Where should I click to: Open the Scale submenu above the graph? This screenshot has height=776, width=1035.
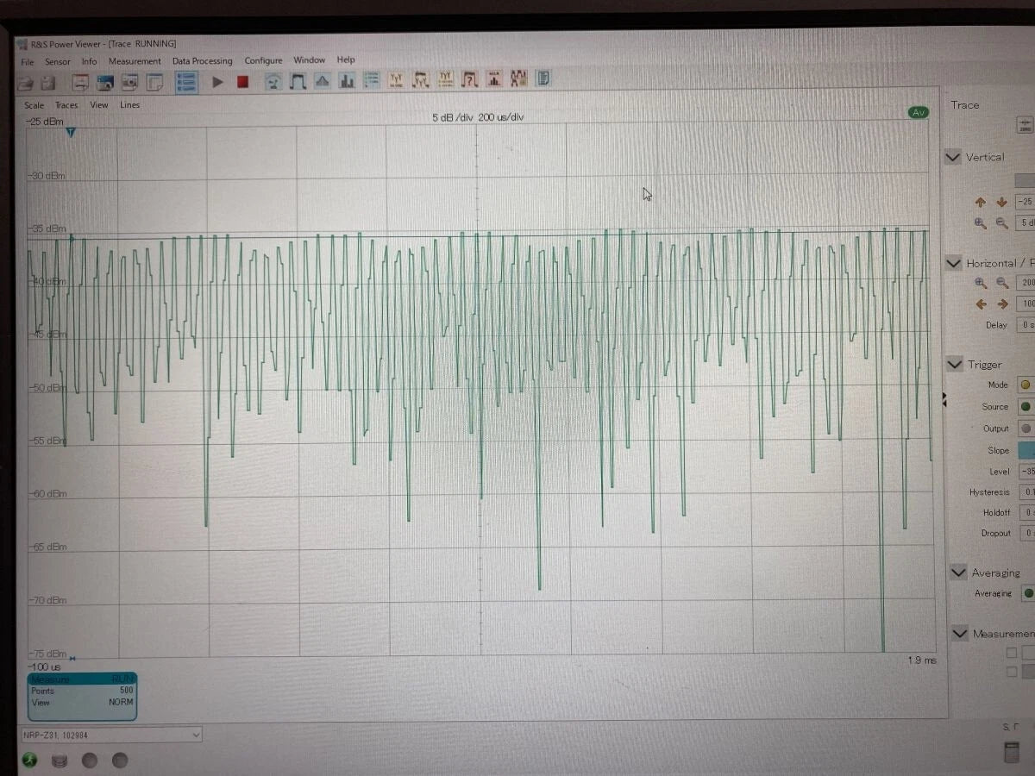[34, 105]
